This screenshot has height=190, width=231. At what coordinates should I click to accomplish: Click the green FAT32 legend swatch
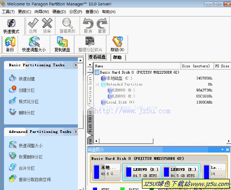pyautogui.click(x=122, y=189)
